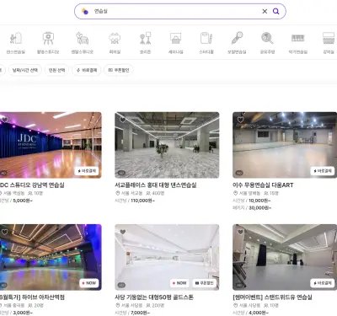Open the JDC 스튜디오 강남역 연습실 listing title
Screen dimensions: 337x316
[32, 185]
